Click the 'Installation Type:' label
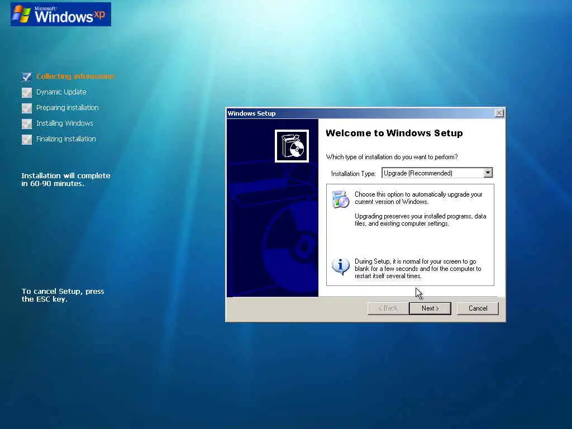 click(353, 174)
